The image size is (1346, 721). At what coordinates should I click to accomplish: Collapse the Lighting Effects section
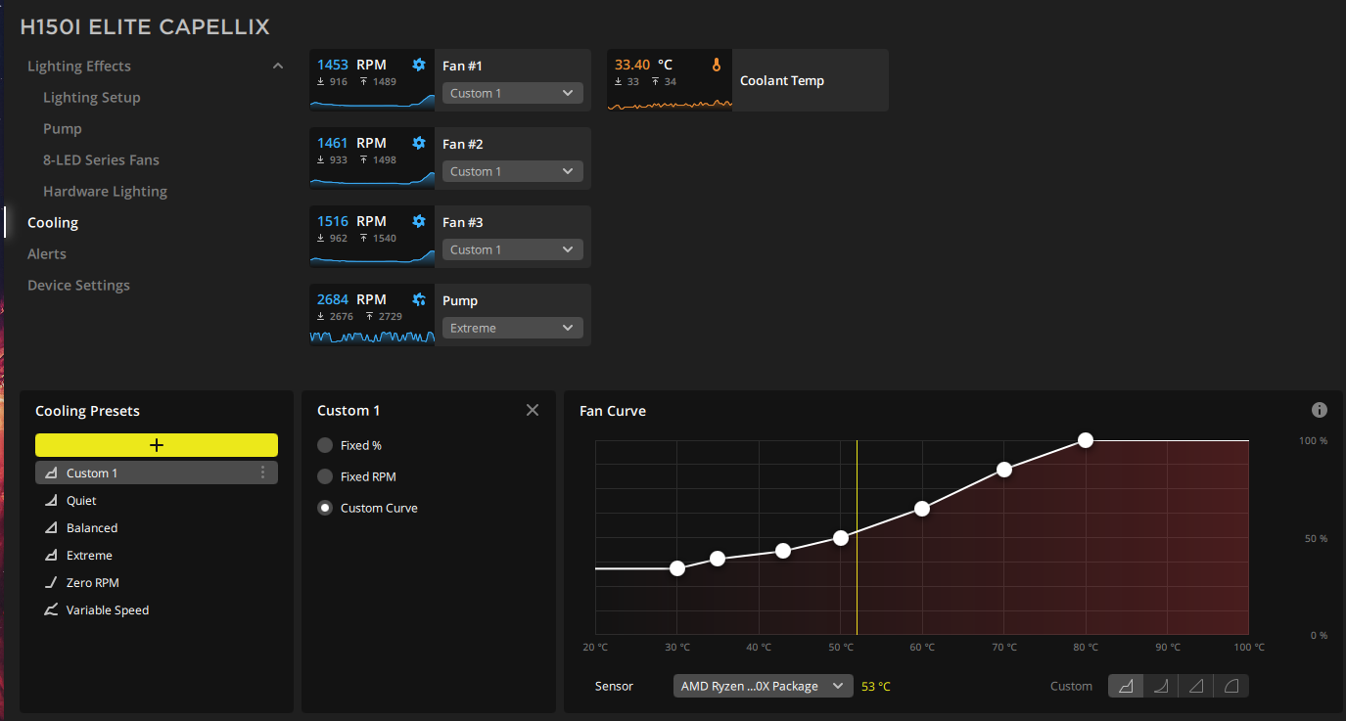pyautogui.click(x=278, y=66)
